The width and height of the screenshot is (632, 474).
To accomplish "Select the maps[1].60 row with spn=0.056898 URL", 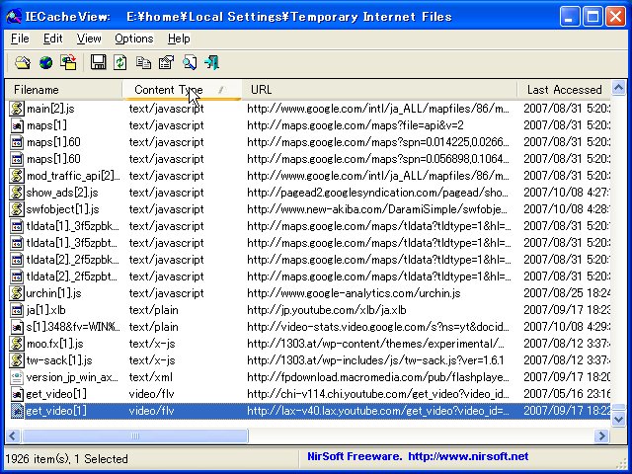I will 309,159.
